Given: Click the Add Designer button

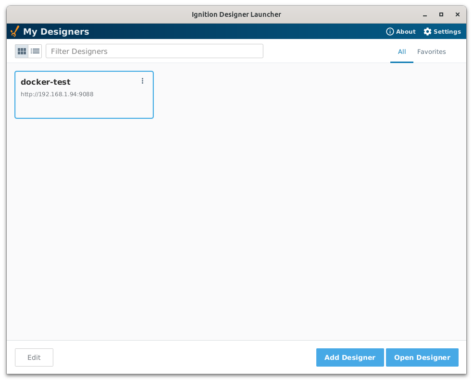Looking at the screenshot, I should (350, 357).
